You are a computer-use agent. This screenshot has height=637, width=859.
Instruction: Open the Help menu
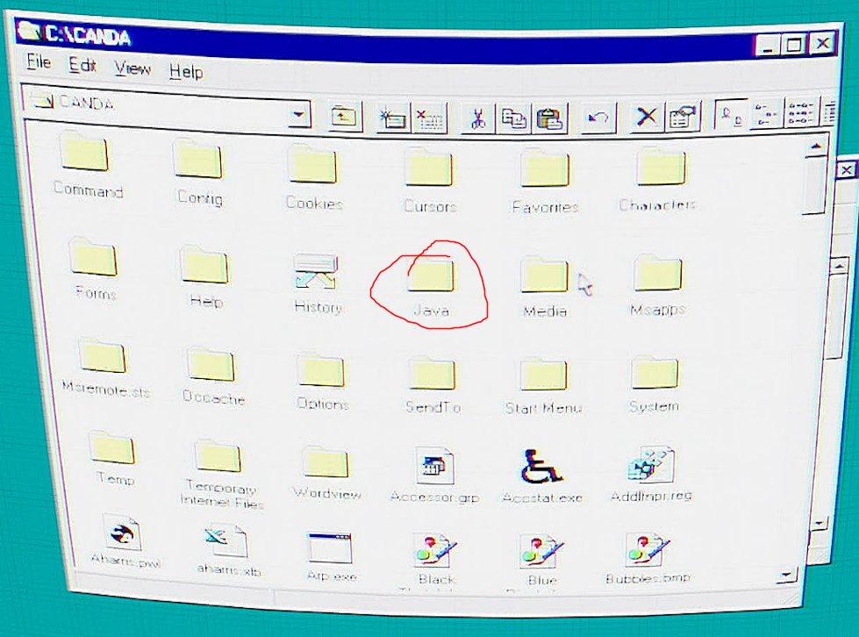(186, 71)
